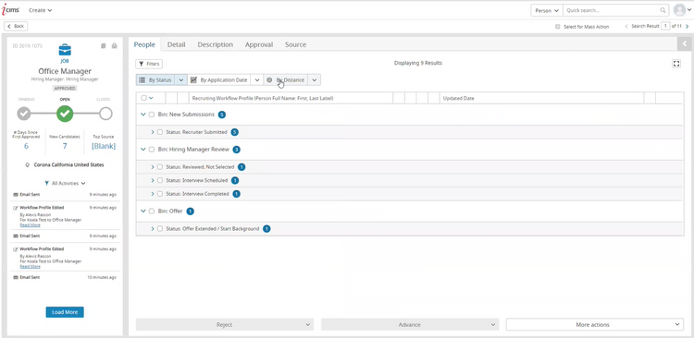This screenshot has width=694, height=338.
Task: Click the By Distance view button
Action: click(286, 80)
